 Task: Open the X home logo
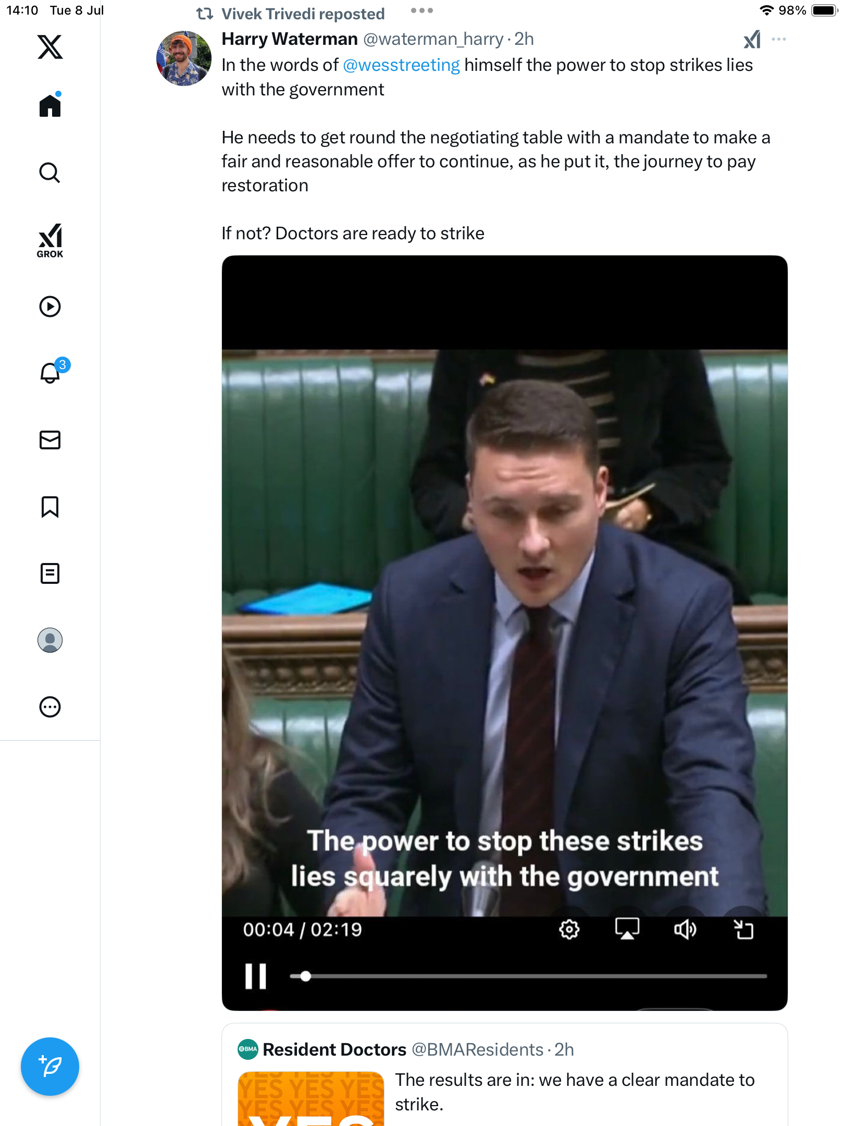[50, 47]
